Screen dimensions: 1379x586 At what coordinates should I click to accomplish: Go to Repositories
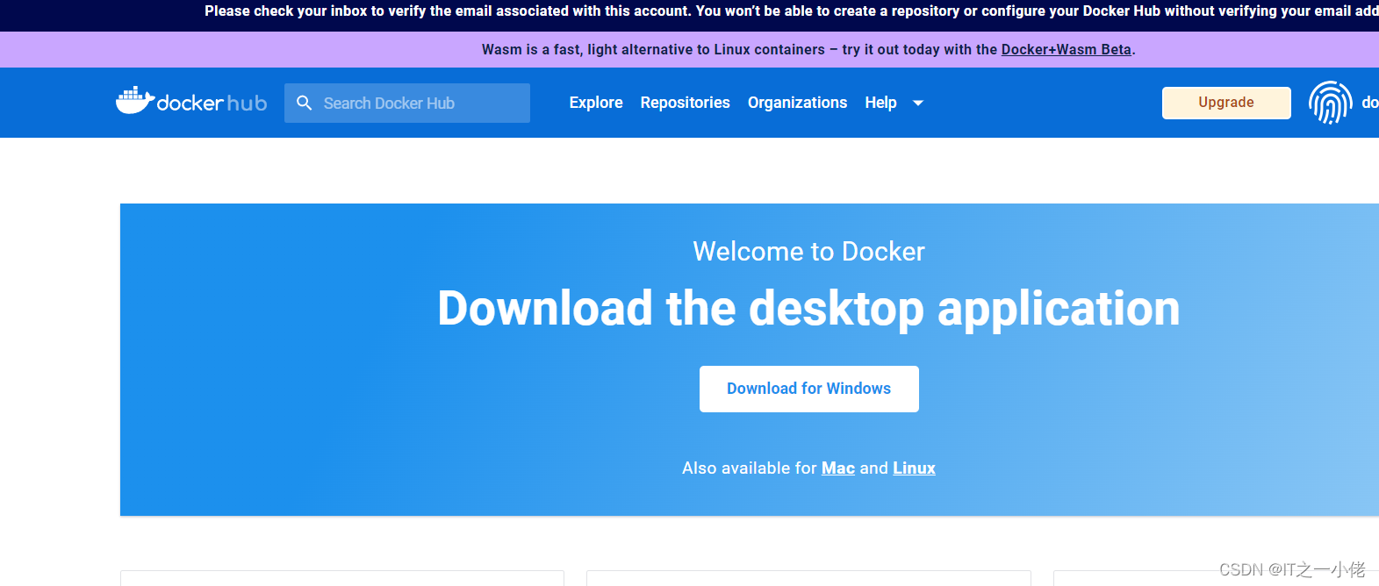pos(686,103)
